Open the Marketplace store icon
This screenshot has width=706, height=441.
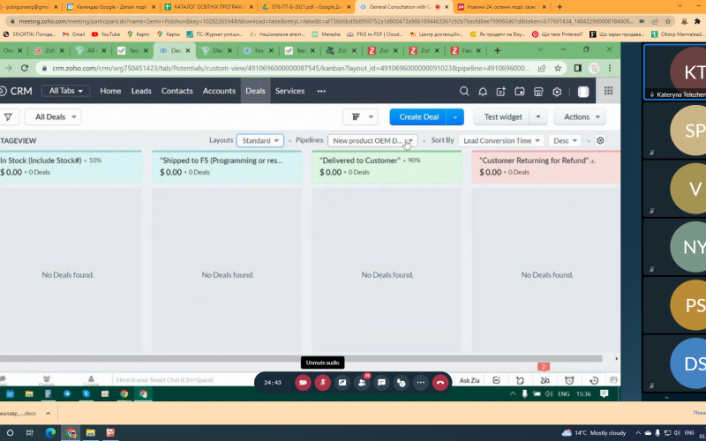[x=538, y=92]
